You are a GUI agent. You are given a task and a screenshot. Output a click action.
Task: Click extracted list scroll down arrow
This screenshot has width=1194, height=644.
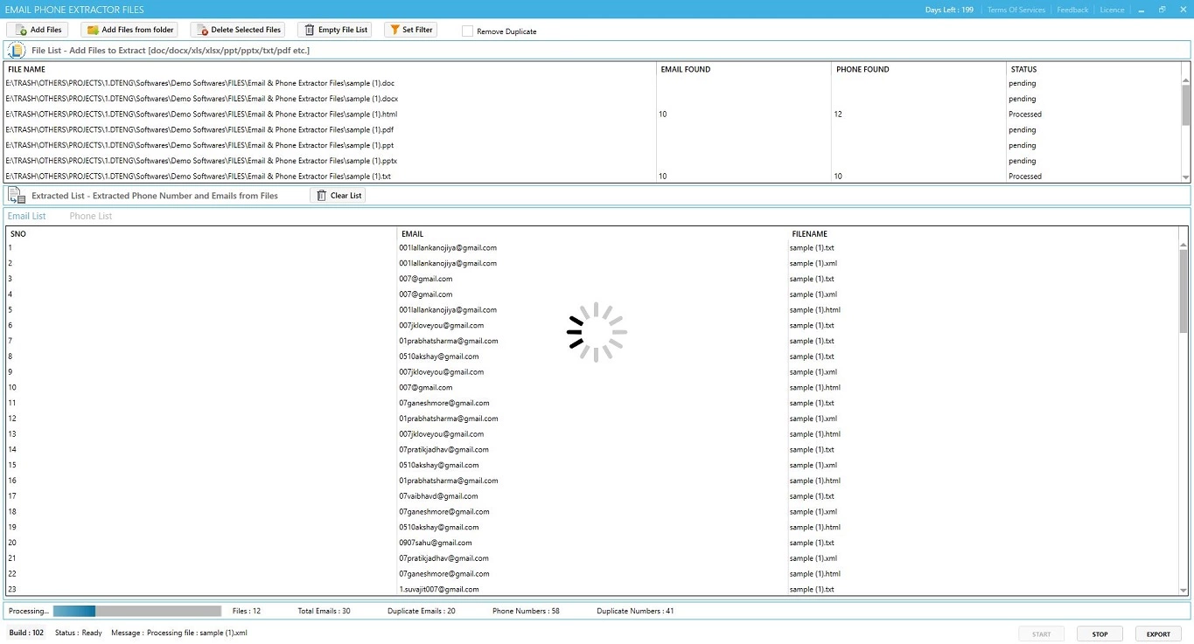(x=1184, y=591)
